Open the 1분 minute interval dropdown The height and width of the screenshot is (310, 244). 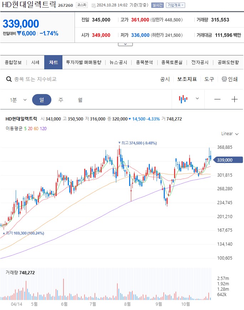point(18,100)
